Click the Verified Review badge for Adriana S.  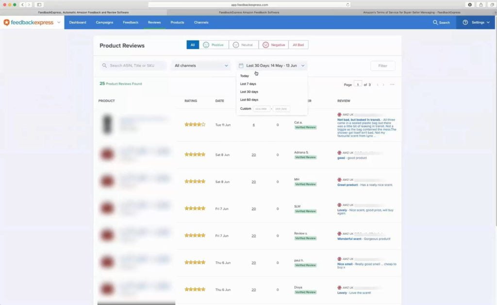tap(306, 157)
